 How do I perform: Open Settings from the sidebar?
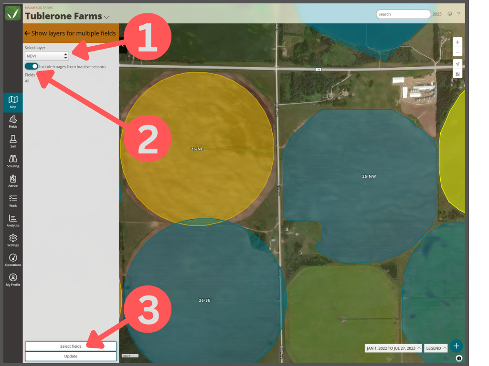(x=13, y=240)
